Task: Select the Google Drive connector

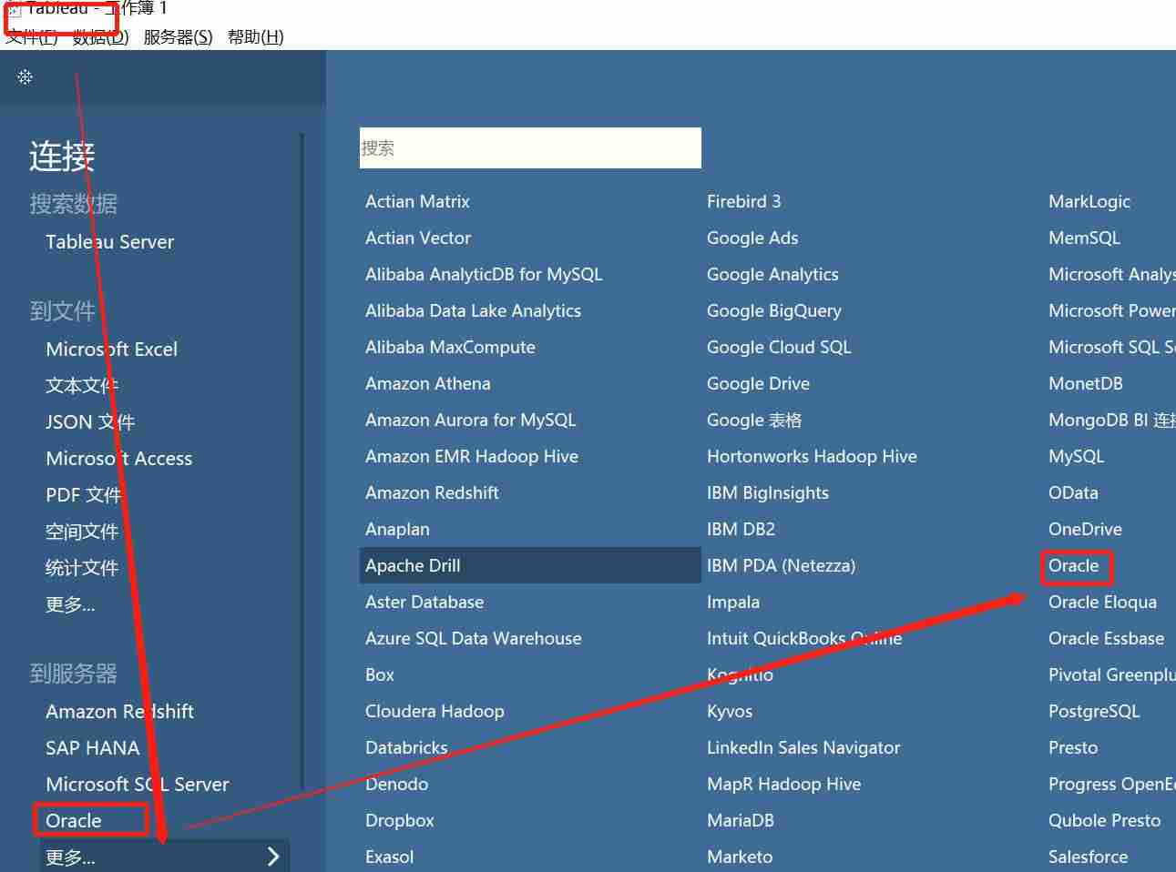Action: [758, 383]
